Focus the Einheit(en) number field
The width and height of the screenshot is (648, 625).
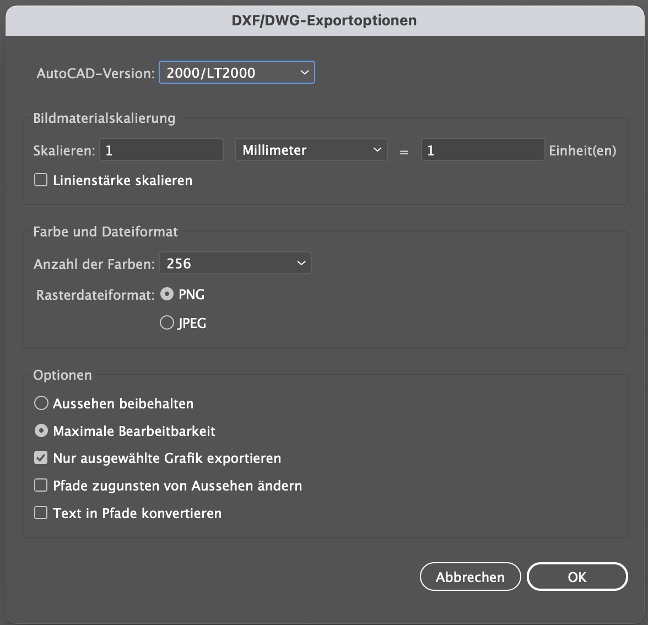[483, 150]
